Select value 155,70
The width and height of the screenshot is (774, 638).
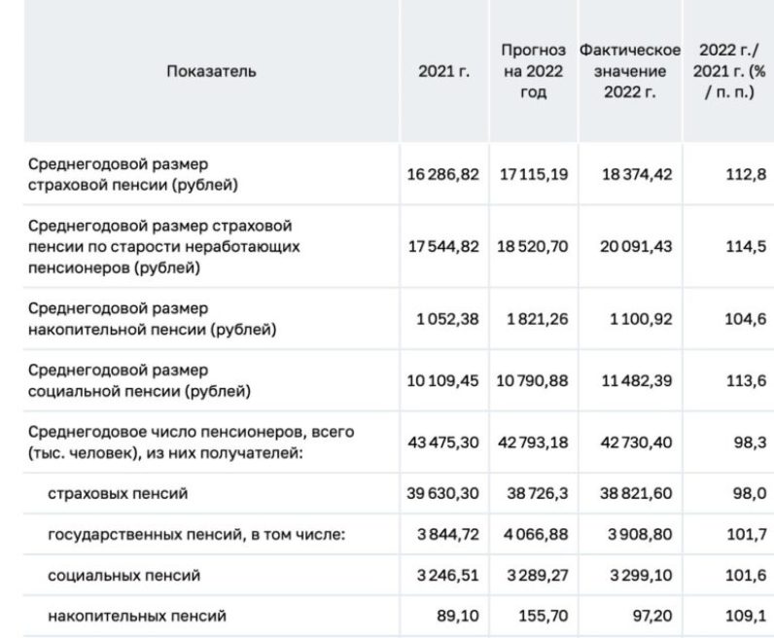tap(543, 617)
